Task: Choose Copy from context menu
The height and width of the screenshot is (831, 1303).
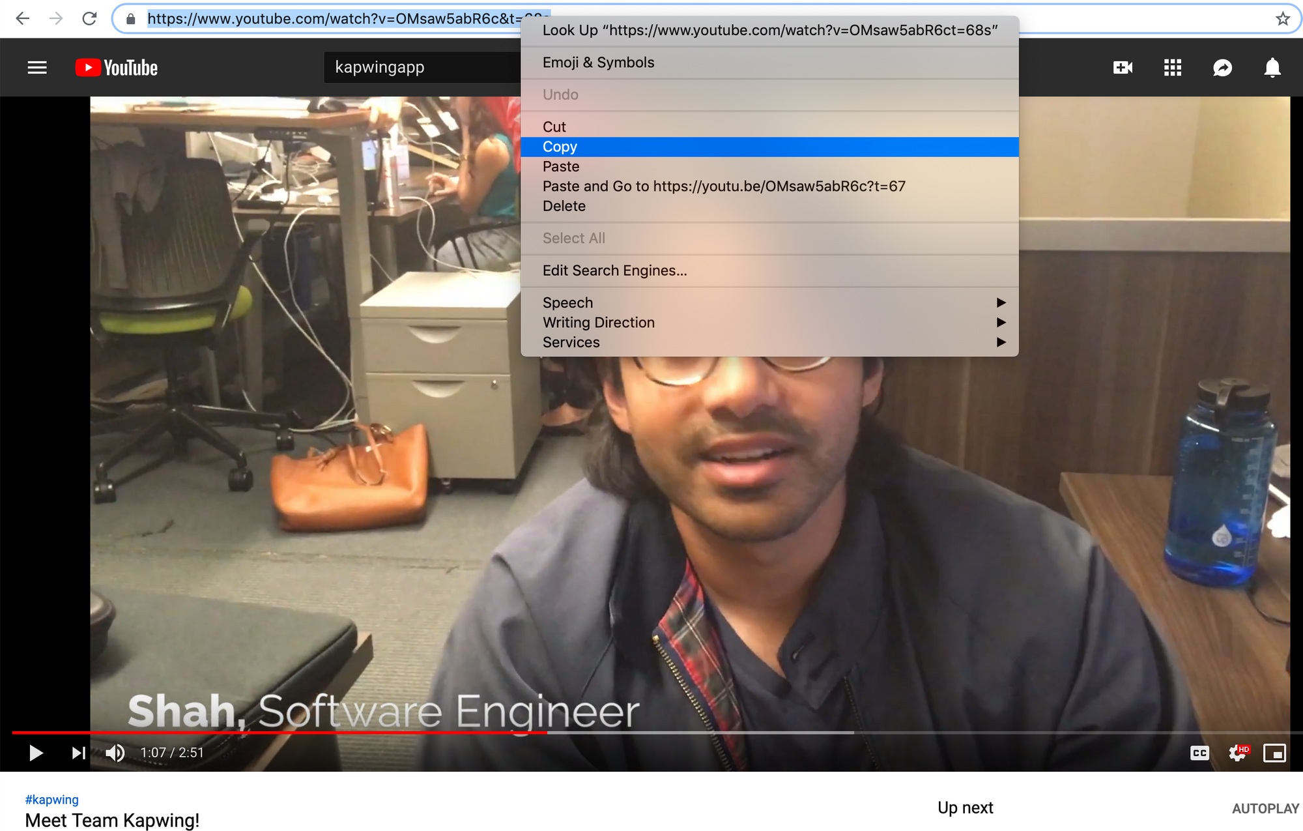Action: click(560, 147)
